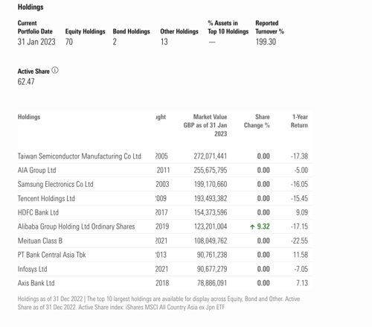Click the Infosys Ltd holding

click(x=32, y=269)
